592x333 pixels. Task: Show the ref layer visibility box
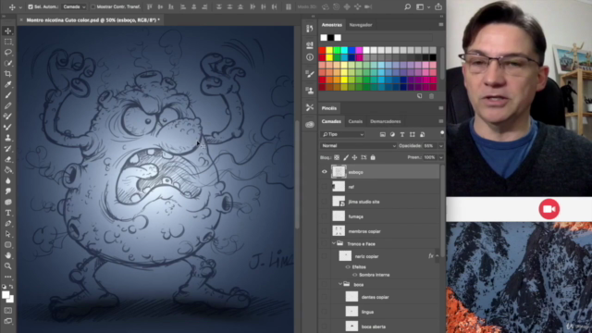(325, 187)
